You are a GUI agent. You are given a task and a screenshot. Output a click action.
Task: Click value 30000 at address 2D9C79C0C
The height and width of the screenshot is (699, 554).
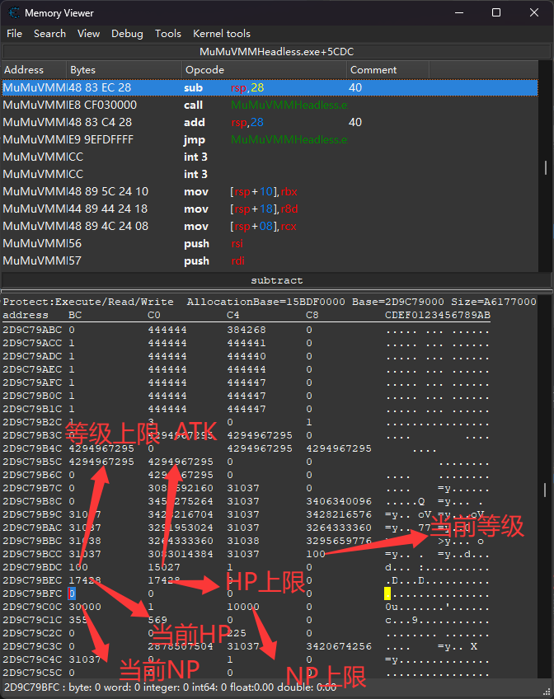click(x=85, y=607)
